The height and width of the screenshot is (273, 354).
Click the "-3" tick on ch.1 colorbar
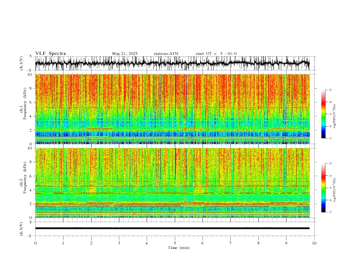click(329, 90)
